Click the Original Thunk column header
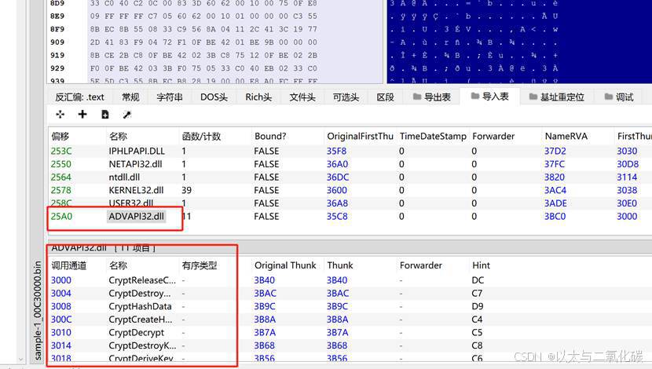 coord(285,265)
